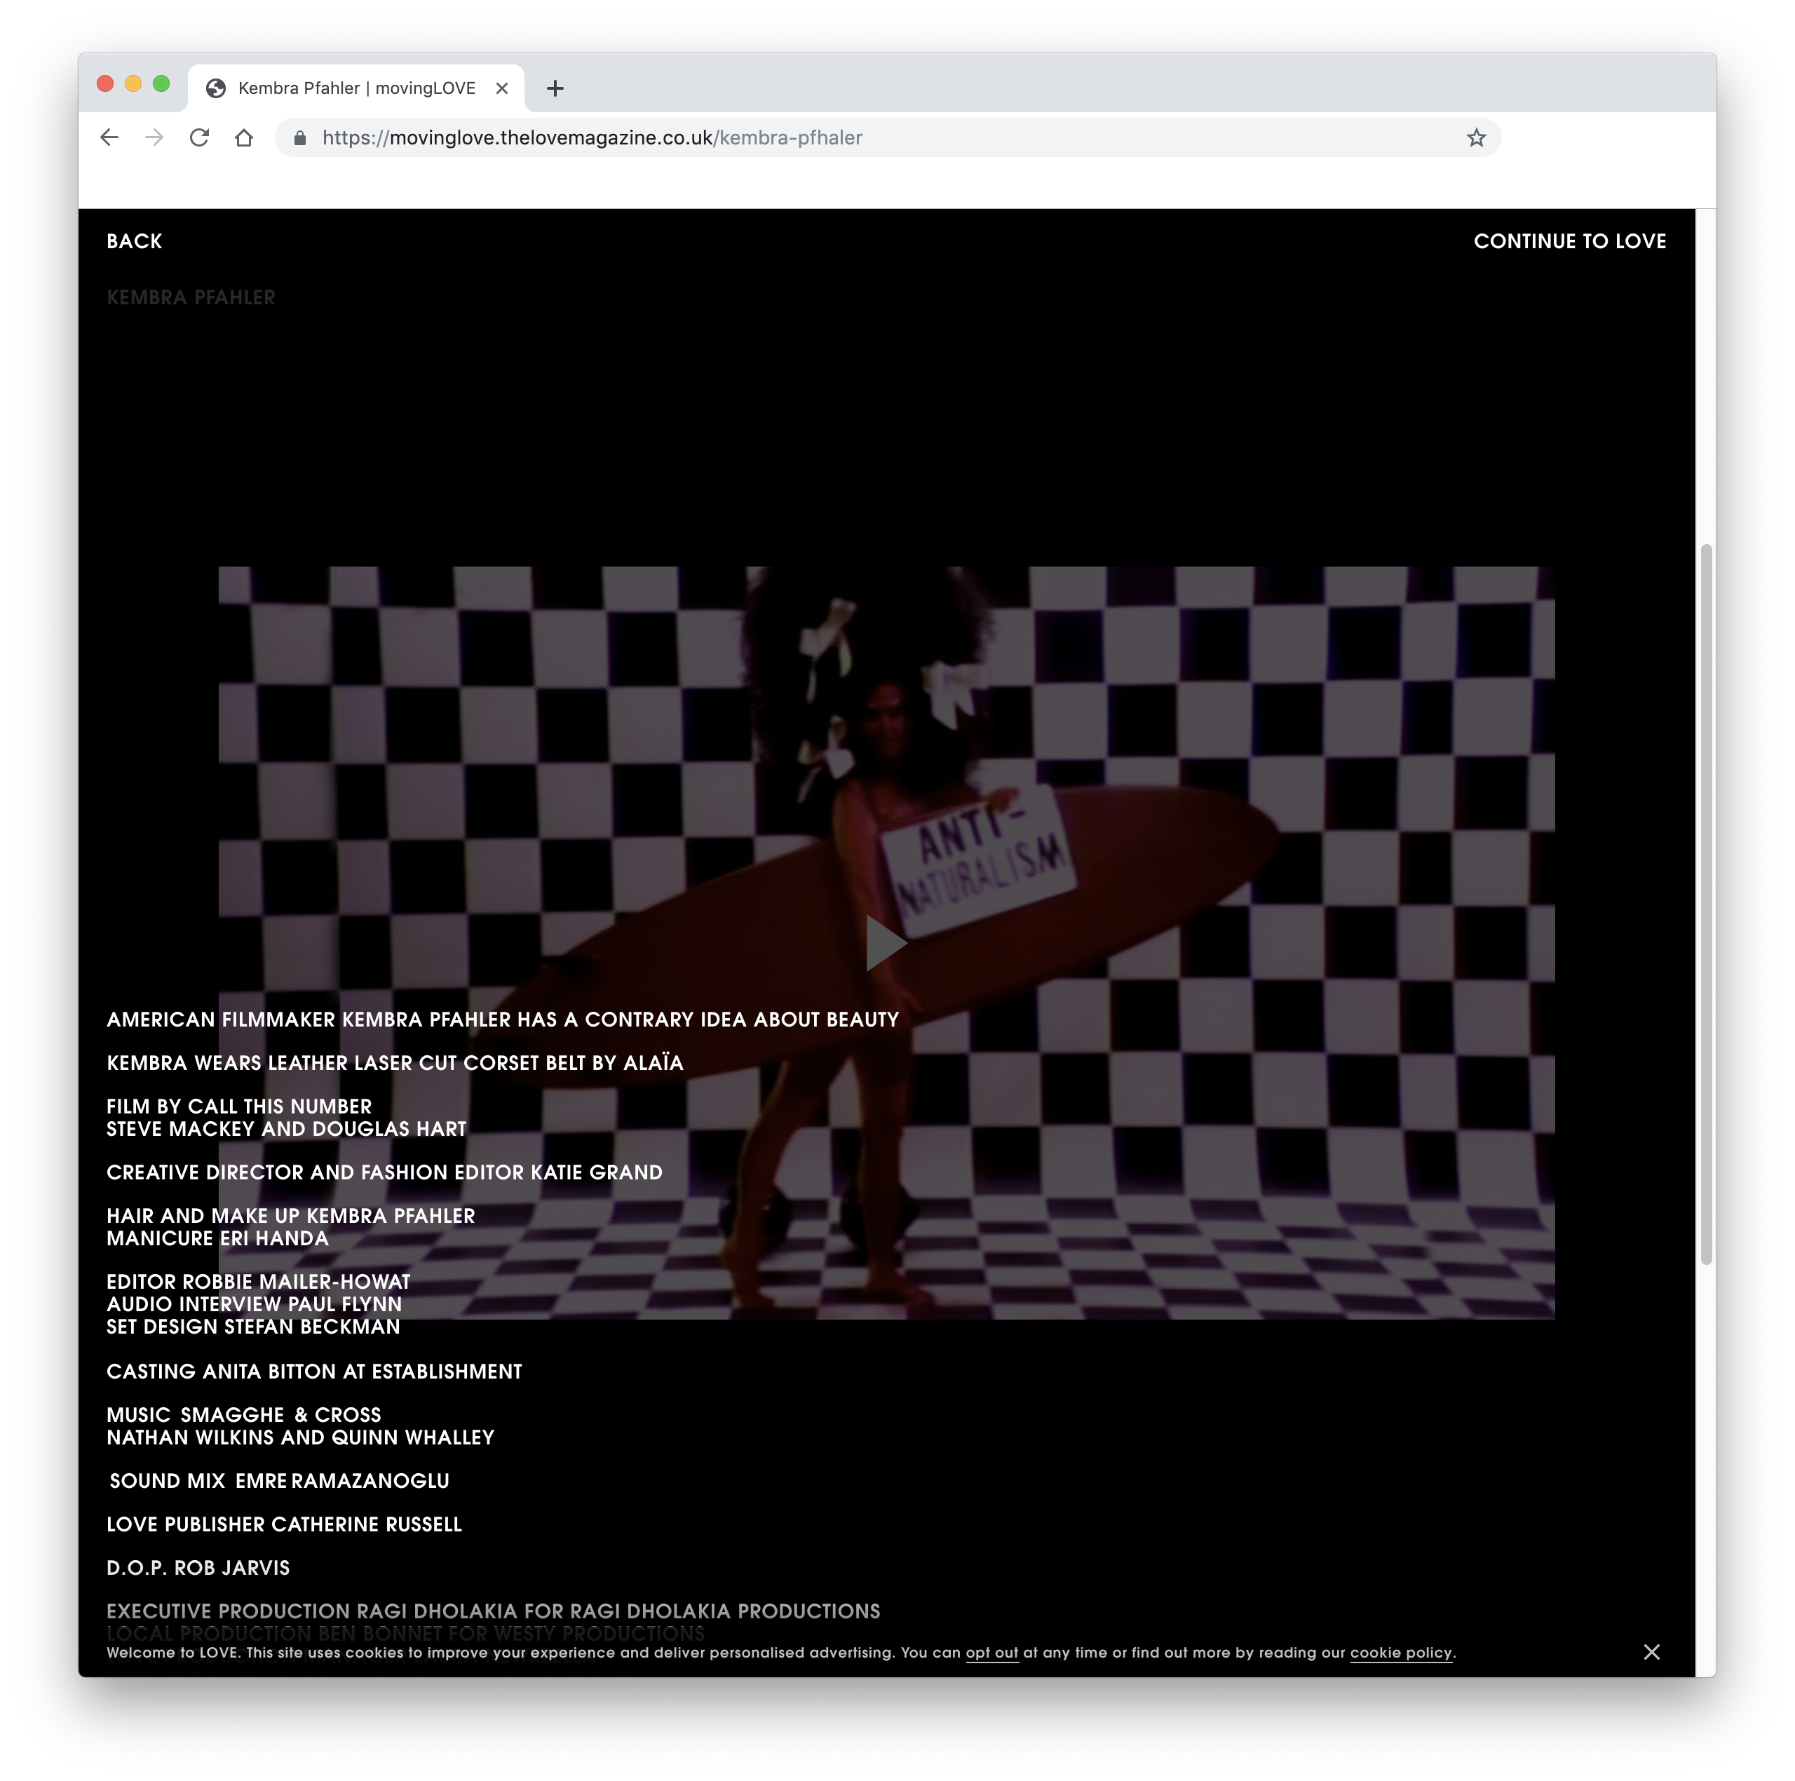Reload the page with refresh icon

click(x=199, y=137)
